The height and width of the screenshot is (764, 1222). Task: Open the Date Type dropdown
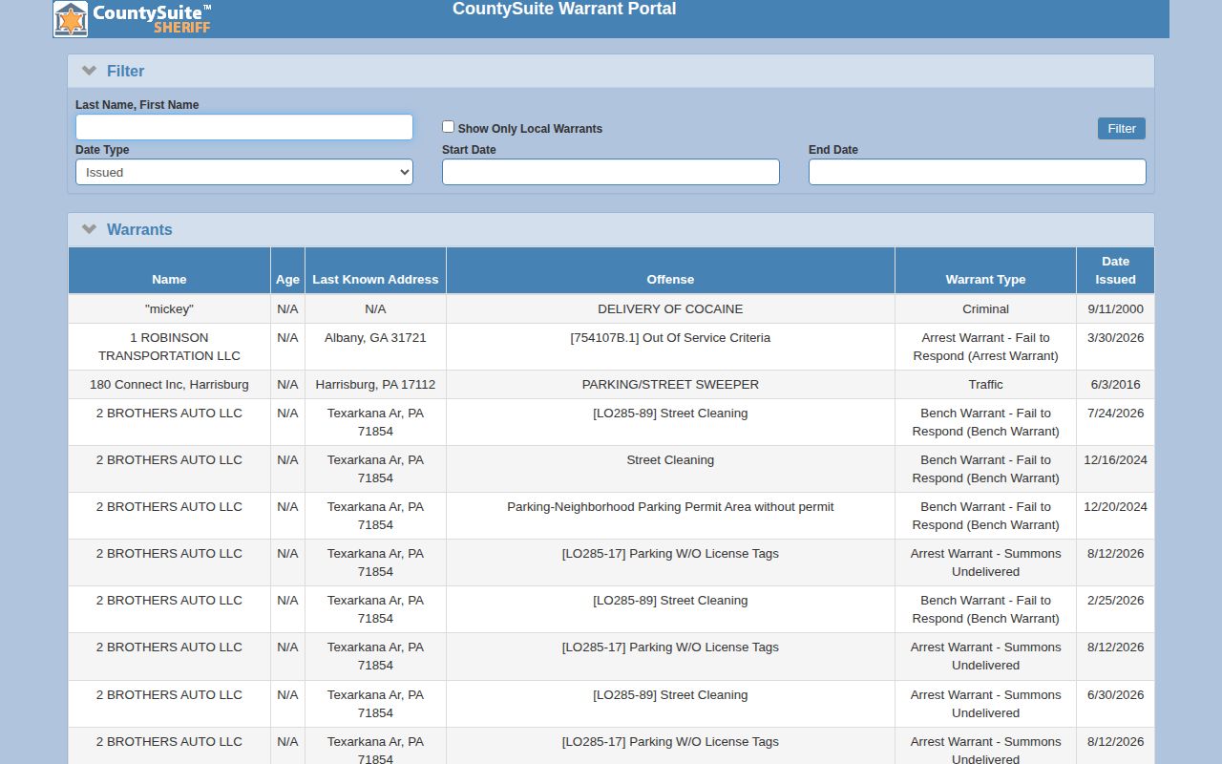coord(244,172)
